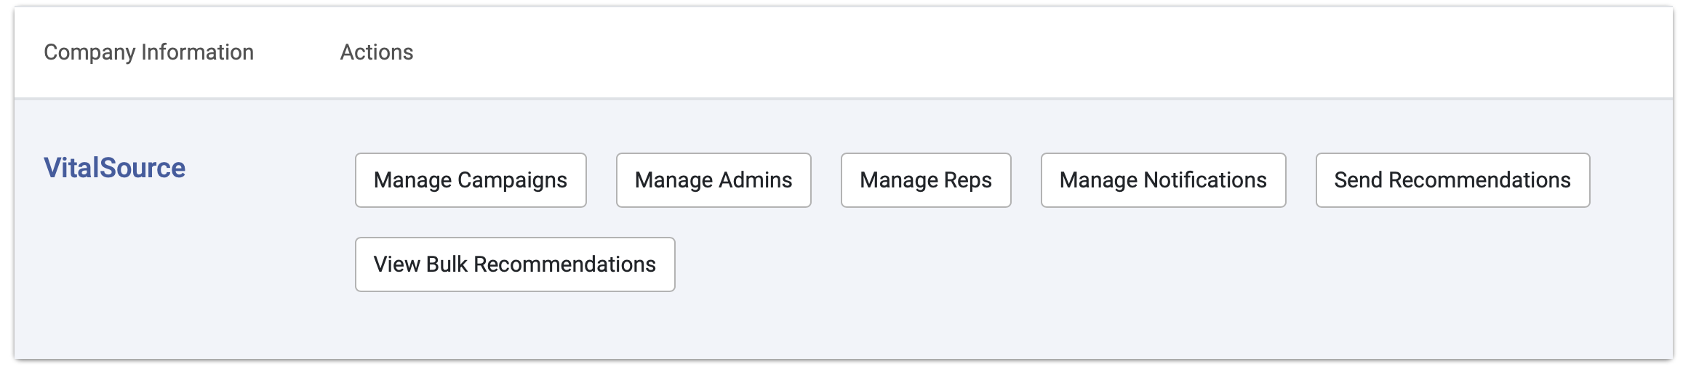Select the VitalSource company name
This screenshot has width=1683, height=372.
(114, 168)
